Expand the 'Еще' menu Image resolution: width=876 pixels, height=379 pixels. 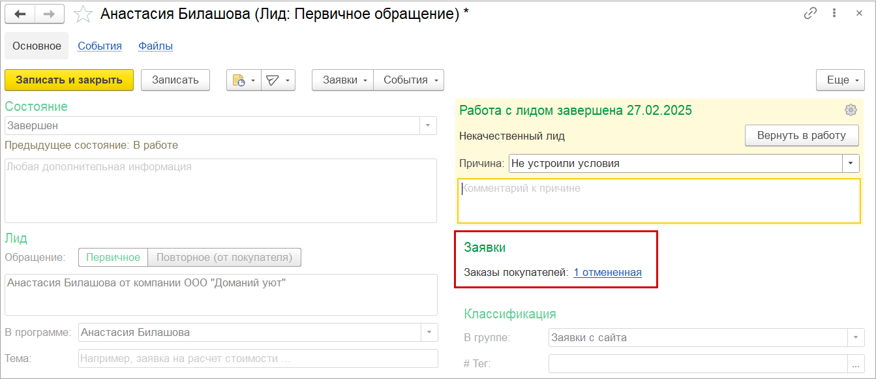(841, 80)
